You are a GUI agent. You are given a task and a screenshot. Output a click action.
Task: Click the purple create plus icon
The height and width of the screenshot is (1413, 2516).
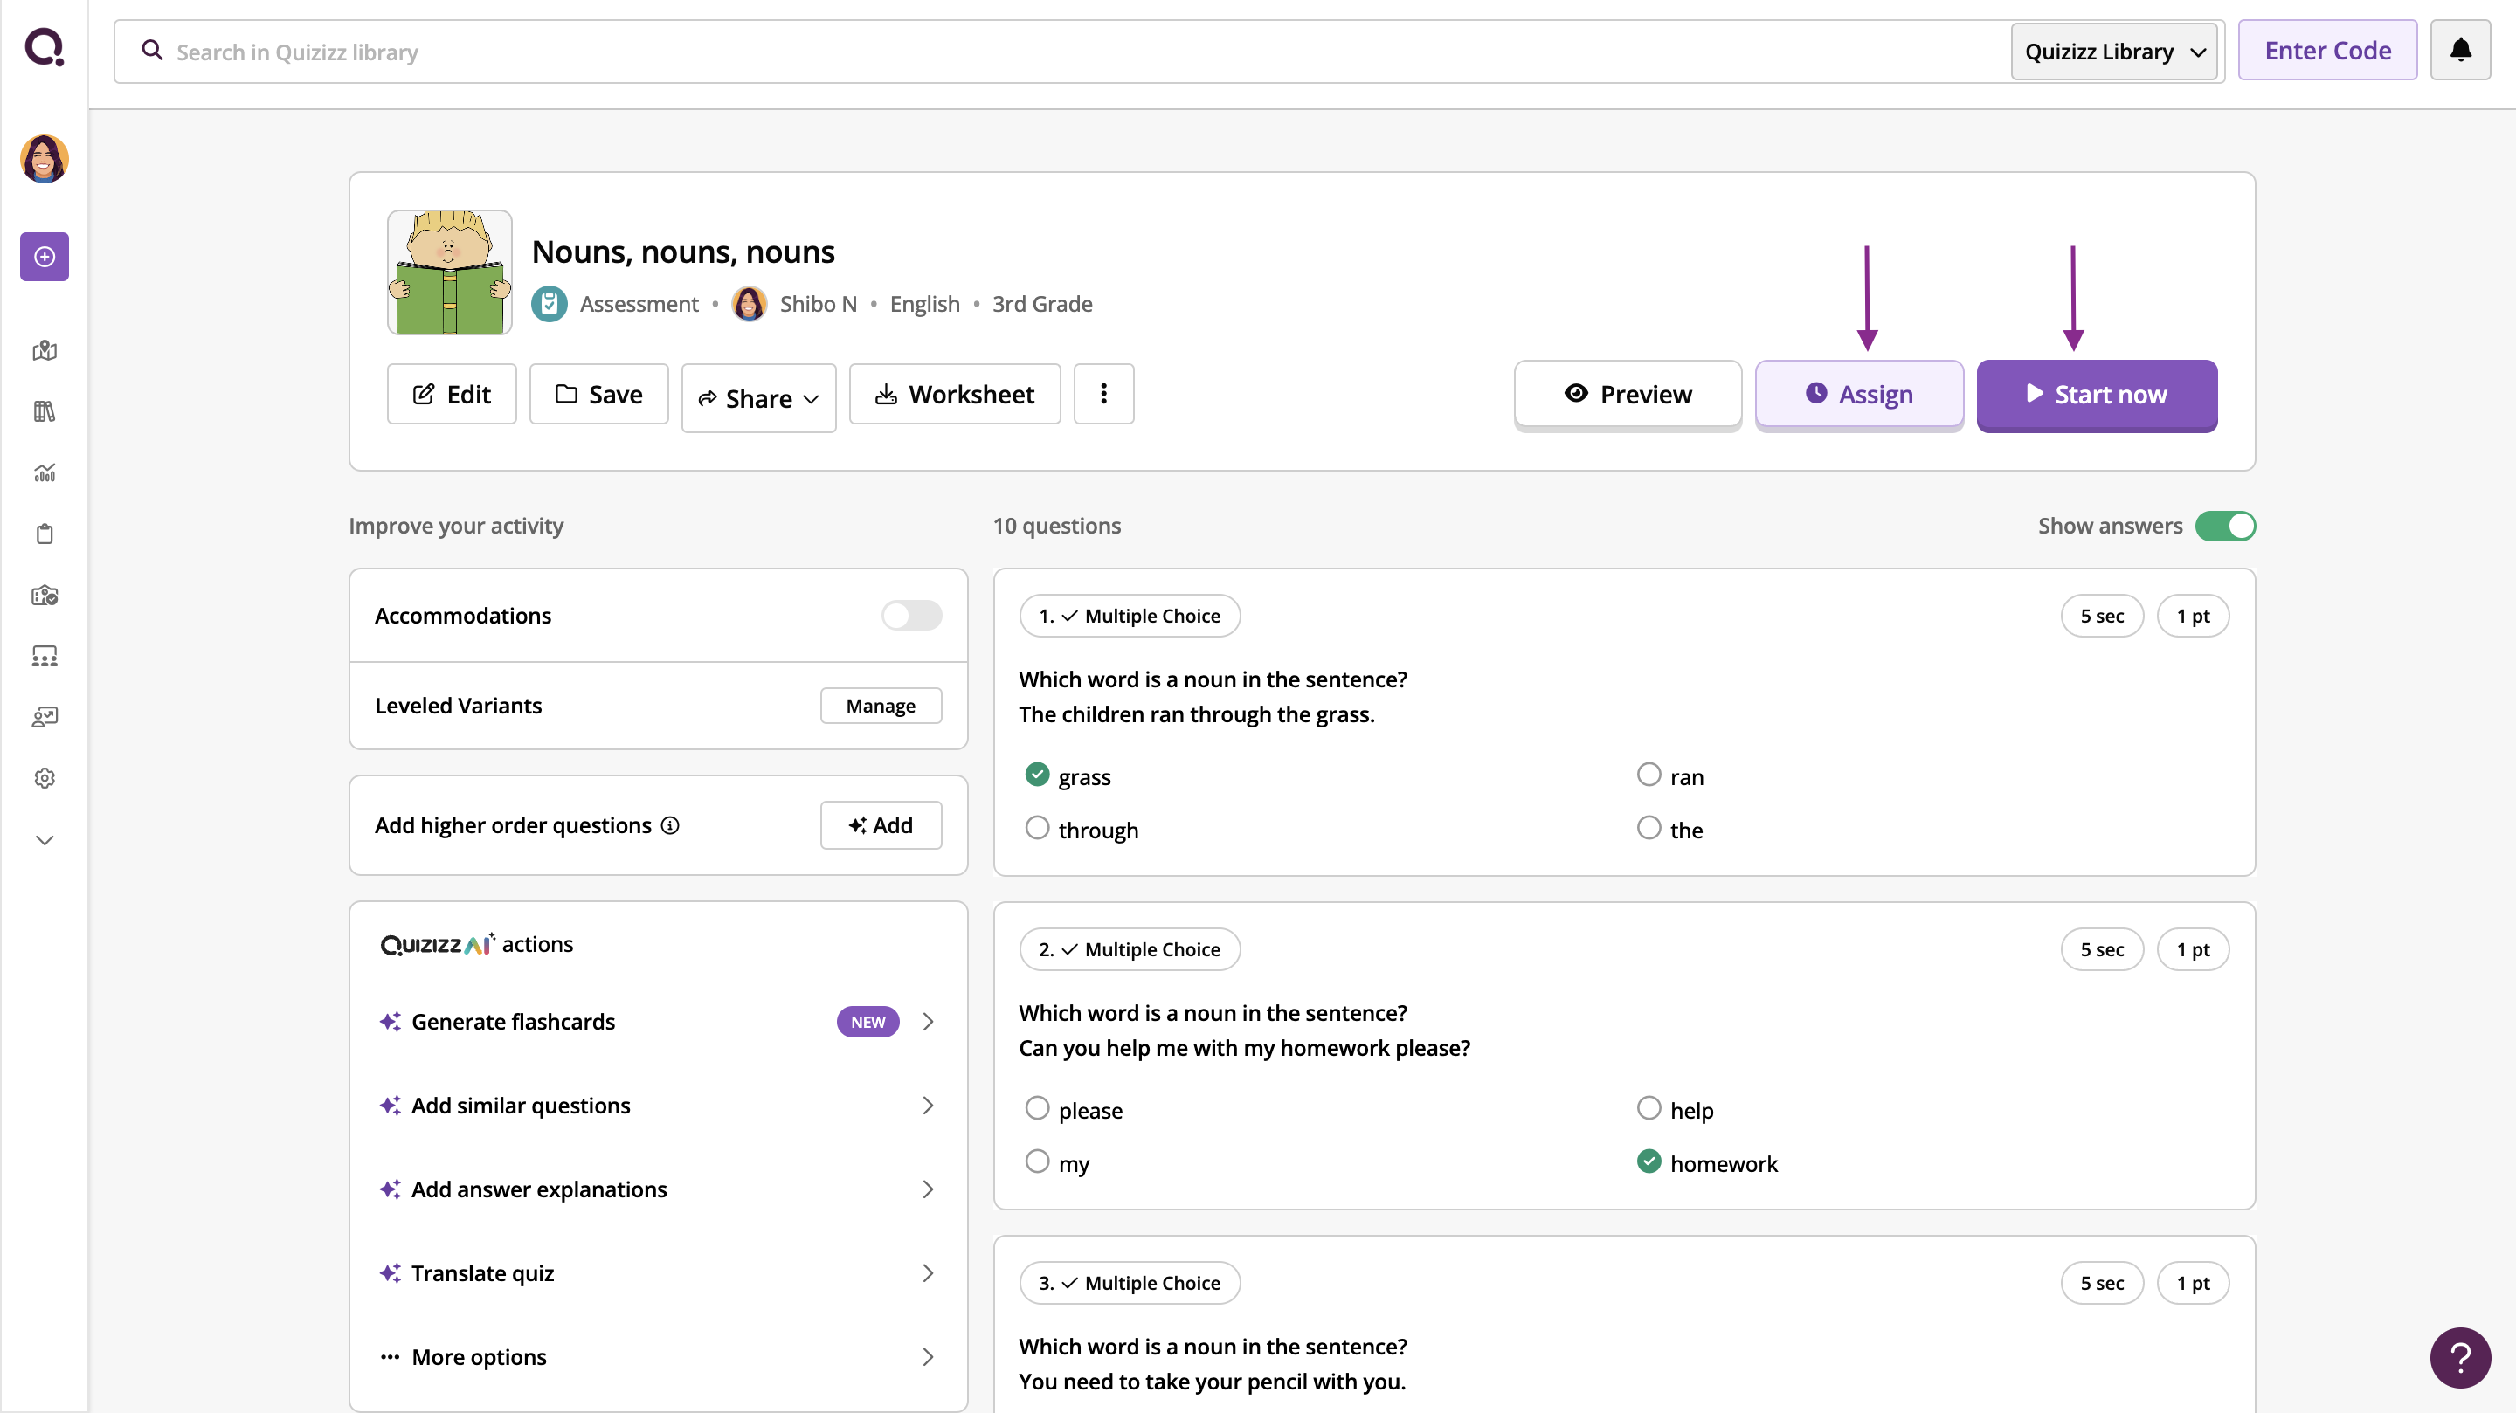click(x=44, y=257)
